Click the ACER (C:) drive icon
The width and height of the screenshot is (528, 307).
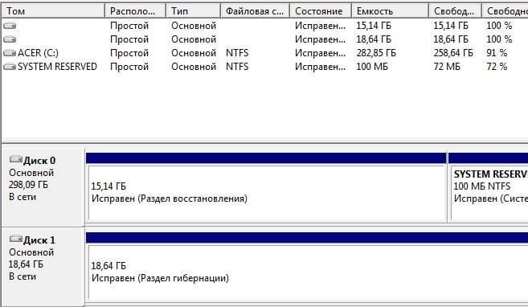pyautogui.click(x=10, y=53)
